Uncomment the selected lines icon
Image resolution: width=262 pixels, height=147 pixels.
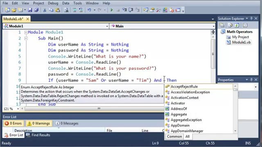tap(81, 10)
